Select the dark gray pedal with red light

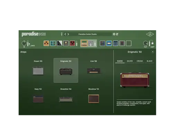tap(122, 43)
